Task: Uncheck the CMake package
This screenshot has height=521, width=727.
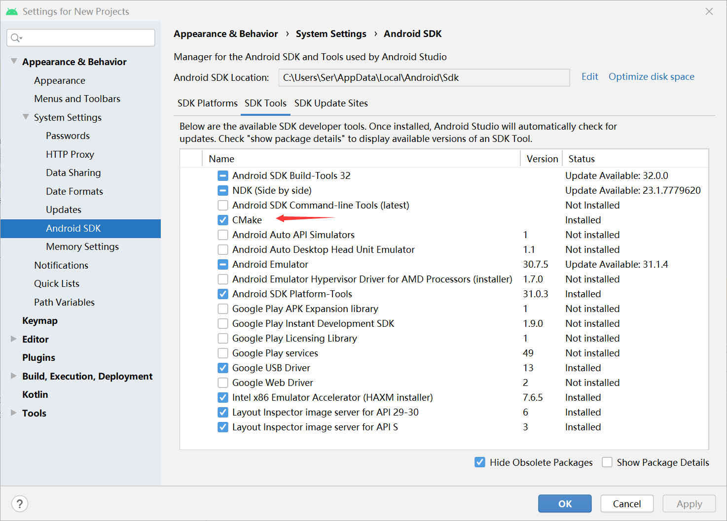Action: click(223, 220)
